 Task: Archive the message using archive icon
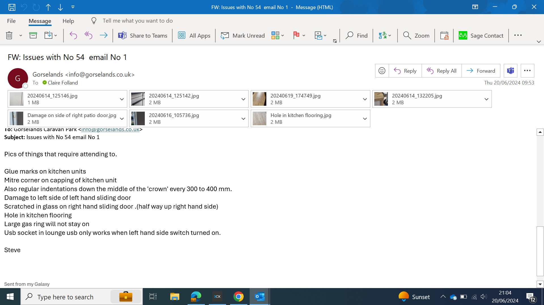(x=33, y=35)
